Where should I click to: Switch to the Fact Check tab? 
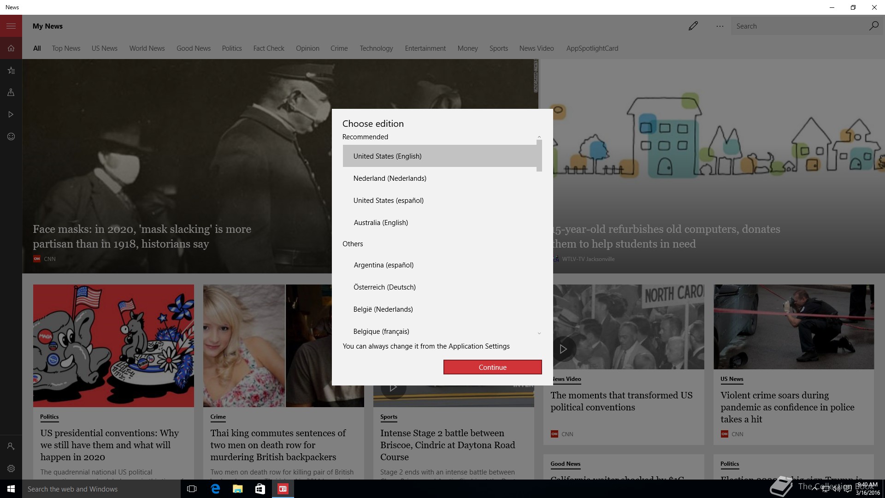point(269,48)
